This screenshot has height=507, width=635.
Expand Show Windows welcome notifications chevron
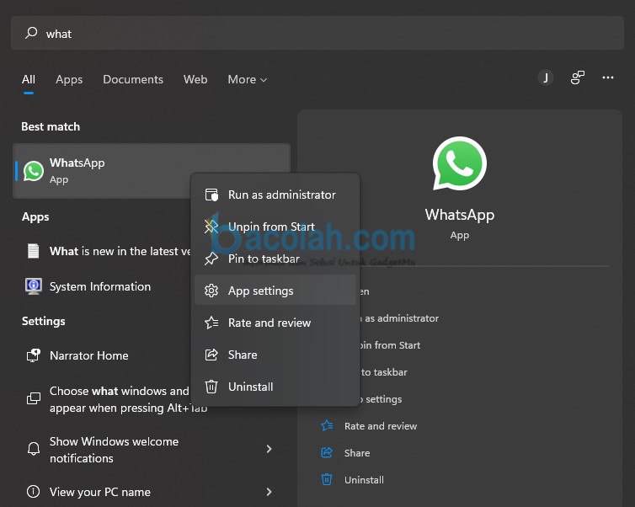click(269, 450)
